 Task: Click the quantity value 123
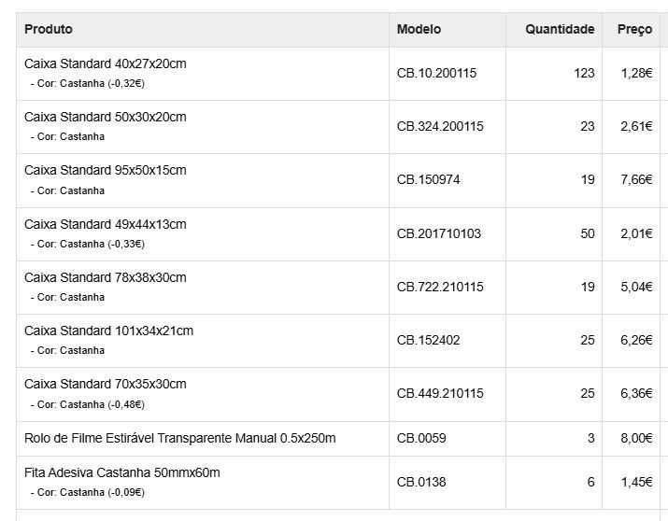[x=584, y=73]
